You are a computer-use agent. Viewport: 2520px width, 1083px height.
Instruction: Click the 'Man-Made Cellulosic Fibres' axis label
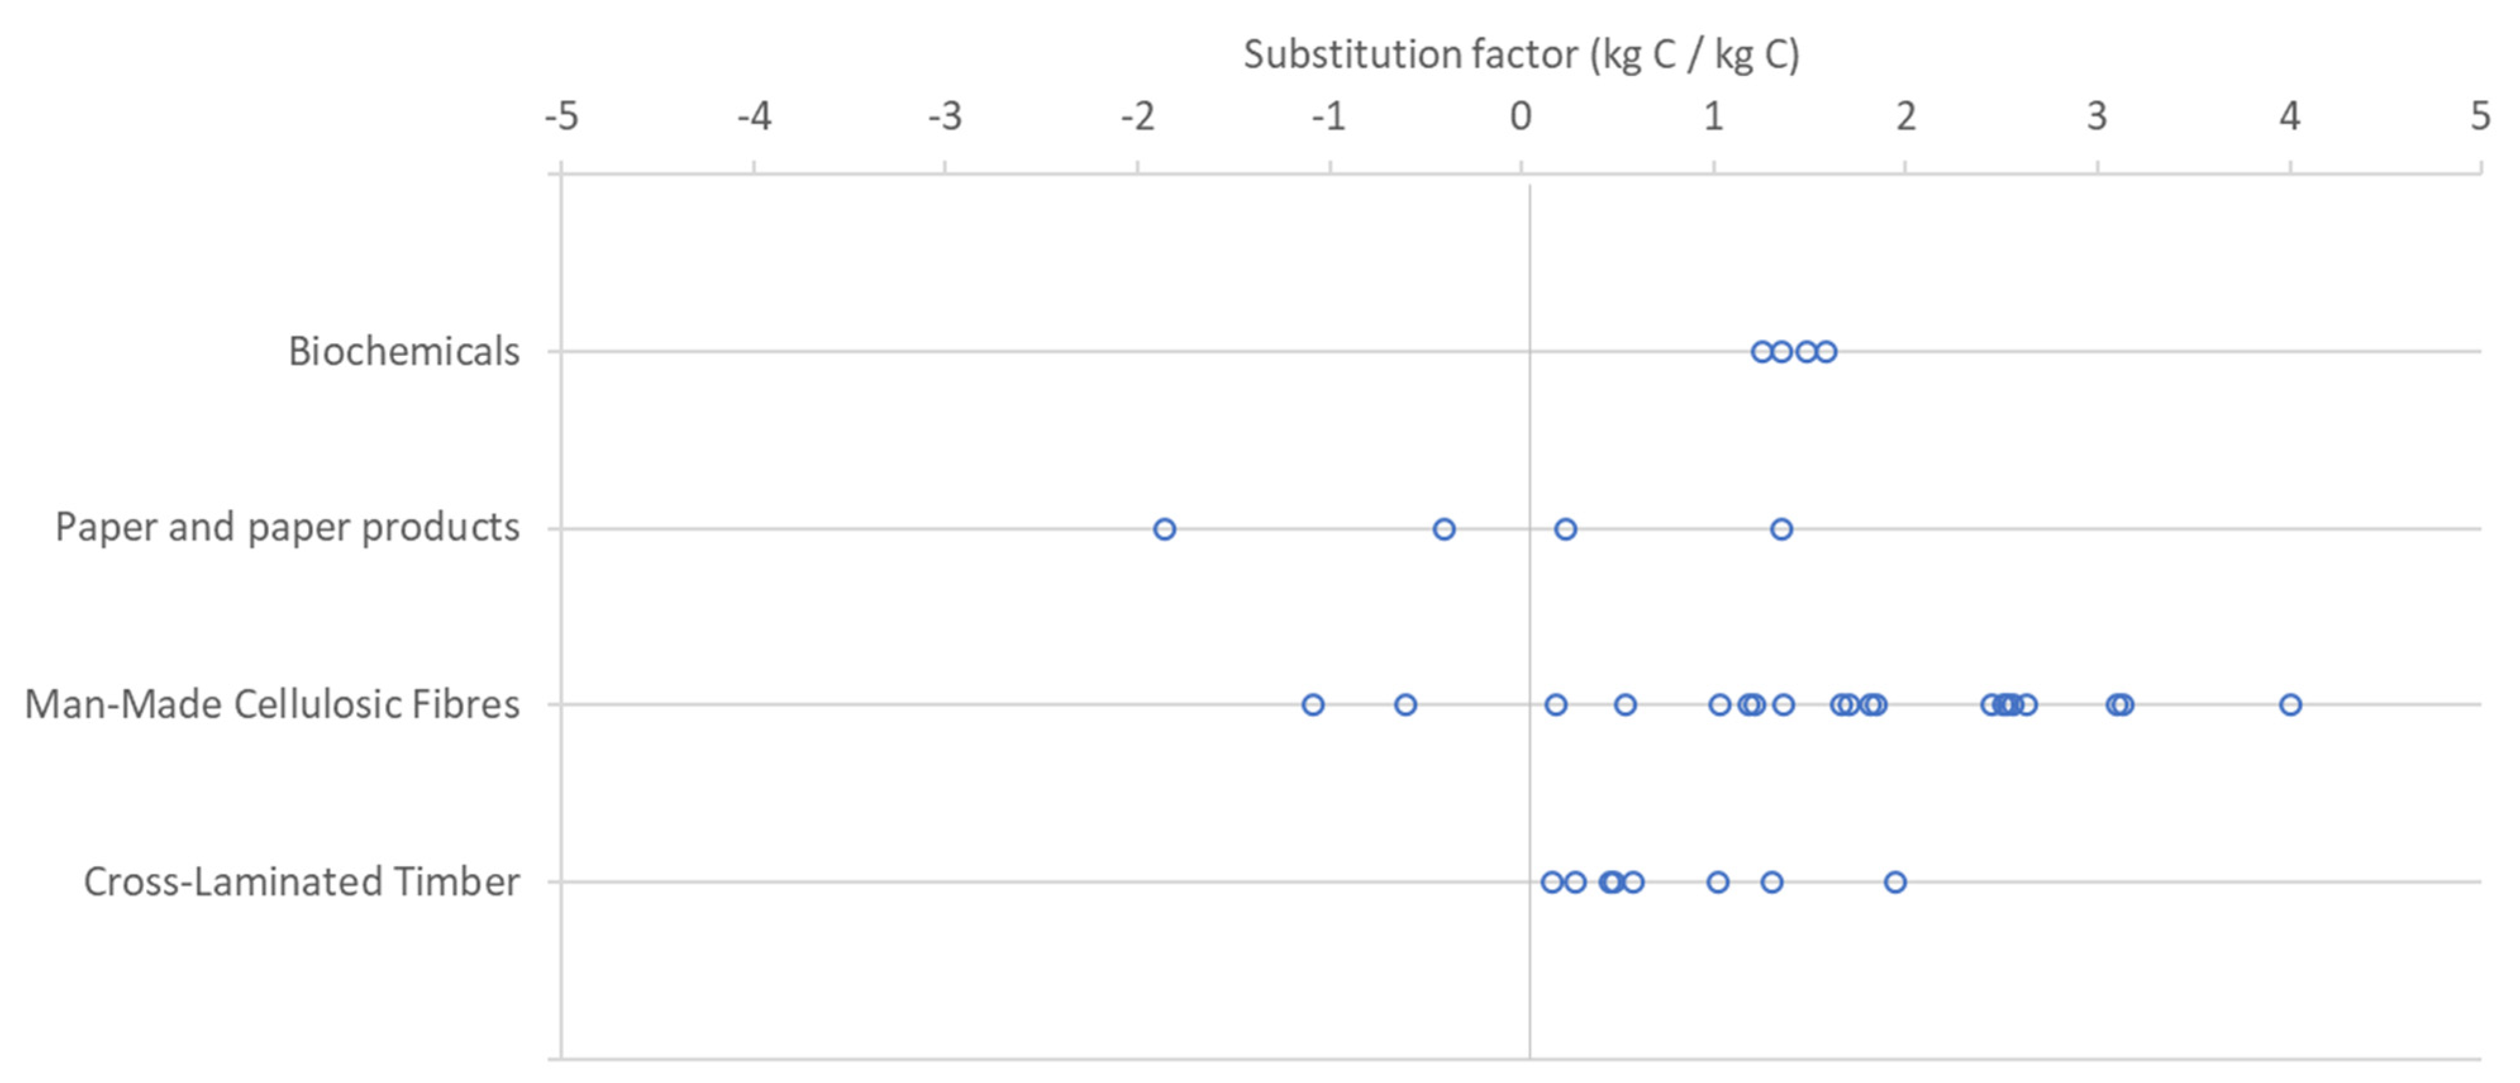coord(271,705)
